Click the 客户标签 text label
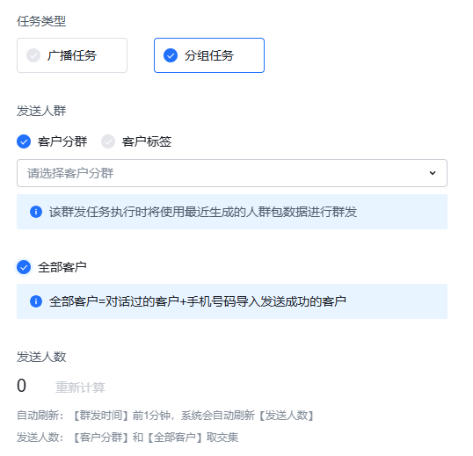This screenshot has height=456, width=473. 147,141
